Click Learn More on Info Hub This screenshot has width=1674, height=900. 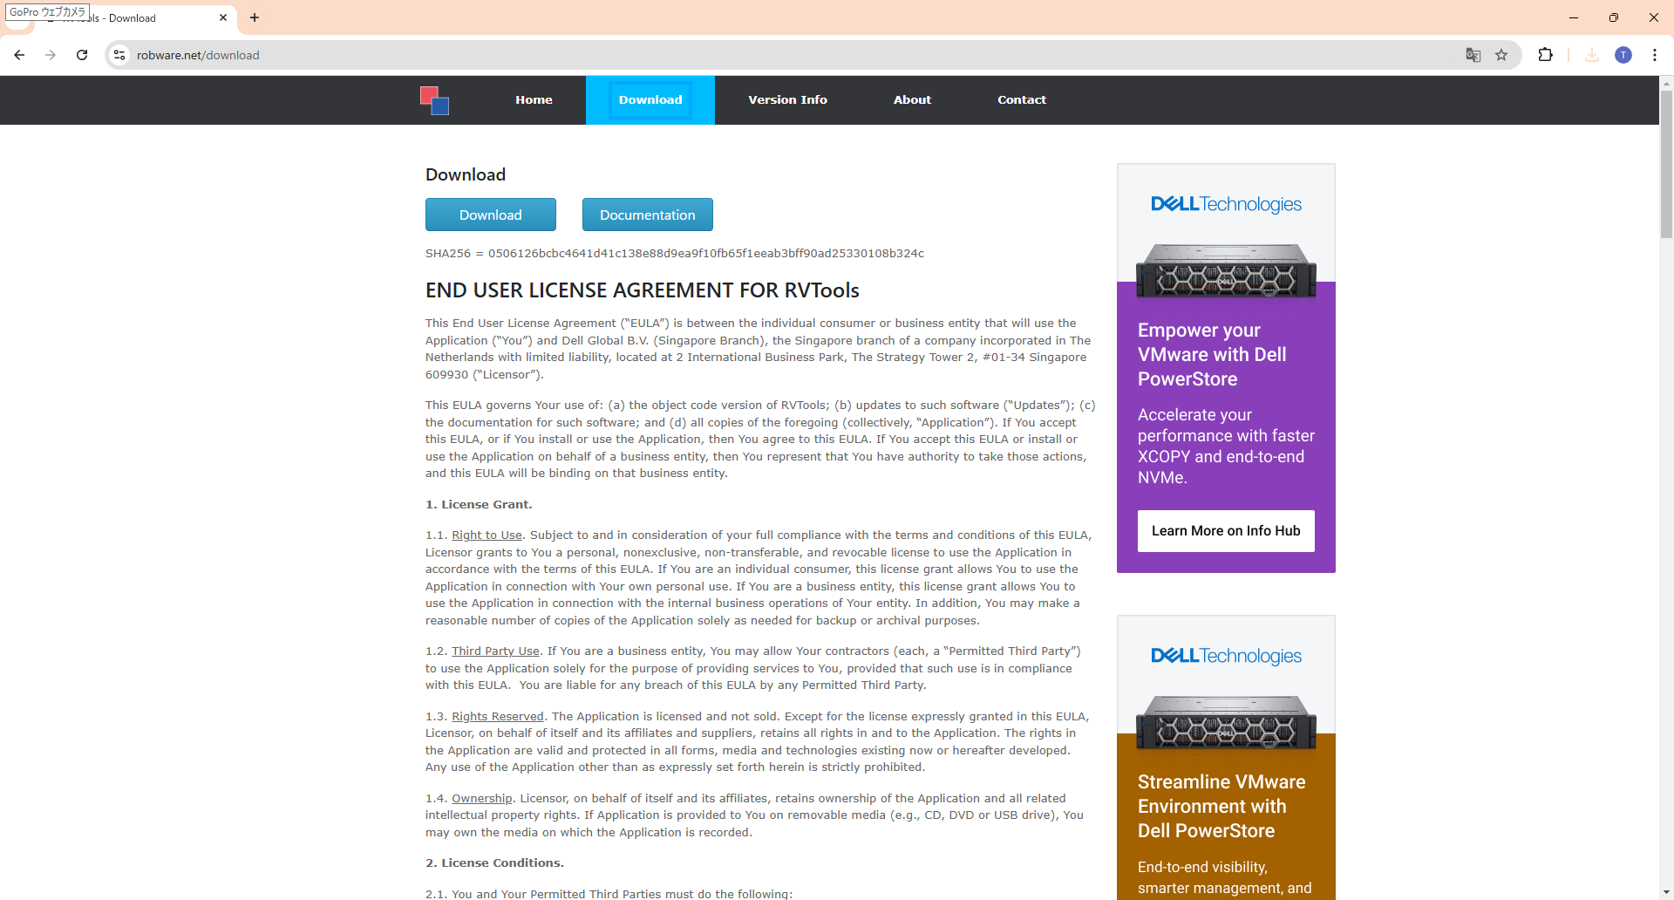[1226, 531]
